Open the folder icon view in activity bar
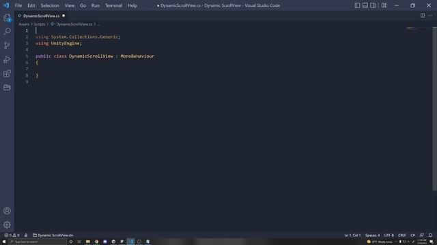The width and height of the screenshot is (437, 245). click(7, 88)
